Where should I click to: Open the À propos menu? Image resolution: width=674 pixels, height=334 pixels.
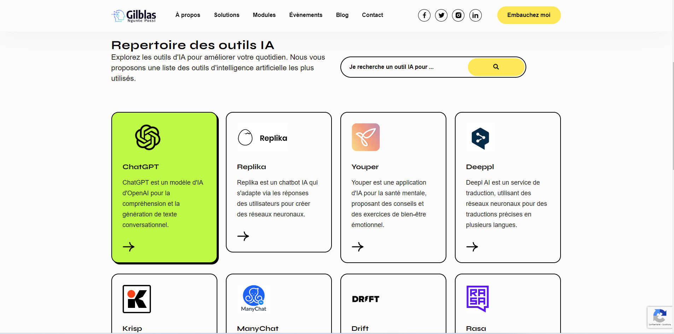[x=188, y=15]
